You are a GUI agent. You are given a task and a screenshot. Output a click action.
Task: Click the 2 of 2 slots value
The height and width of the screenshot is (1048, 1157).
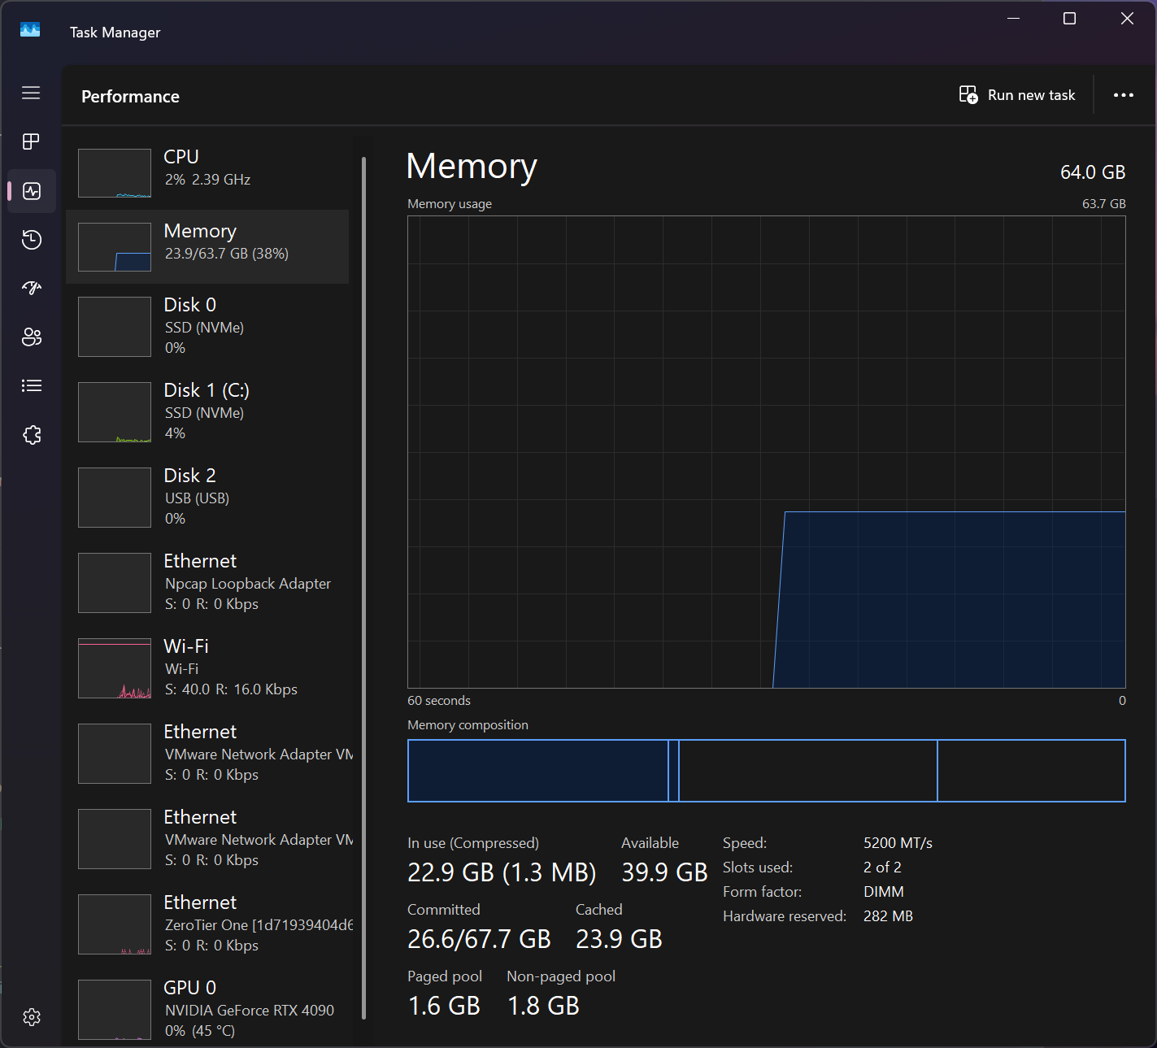pyautogui.click(x=882, y=868)
